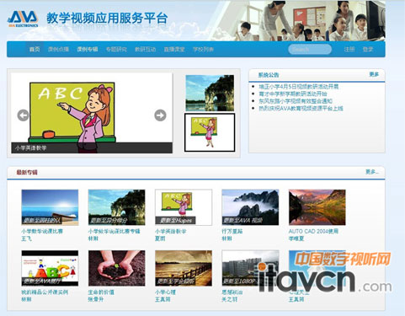This screenshot has width=405, height=316.
Task: Open the 课例专辑 navigation item
Action: [88, 49]
